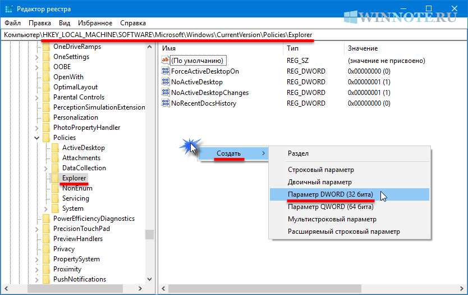Click the Значение column header

click(405, 48)
